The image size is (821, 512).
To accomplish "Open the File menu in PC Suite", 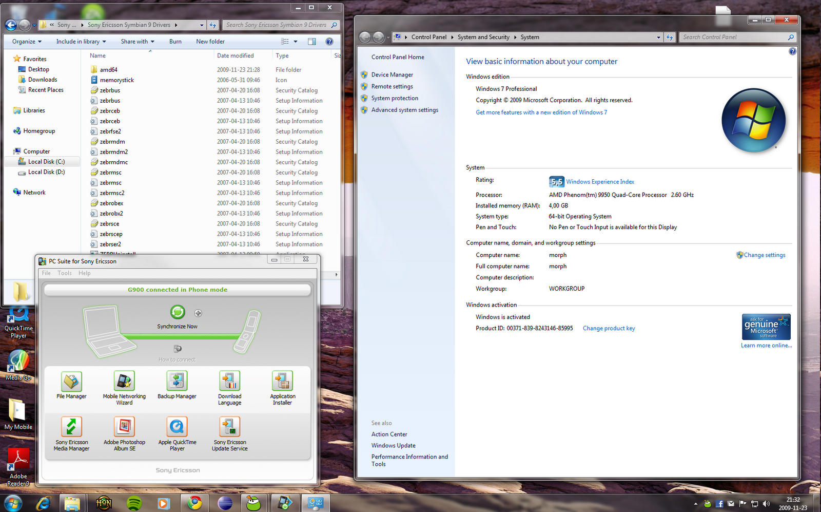I will [46, 273].
